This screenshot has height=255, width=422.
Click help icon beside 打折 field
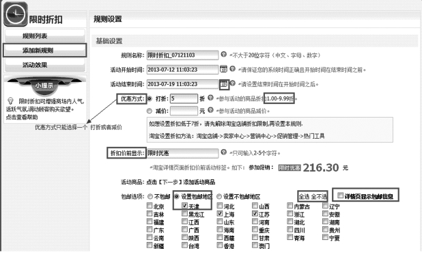210,98
